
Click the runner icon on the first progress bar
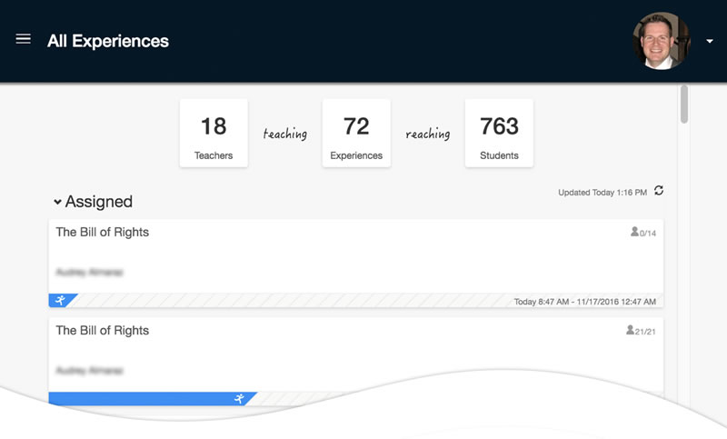(x=61, y=301)
